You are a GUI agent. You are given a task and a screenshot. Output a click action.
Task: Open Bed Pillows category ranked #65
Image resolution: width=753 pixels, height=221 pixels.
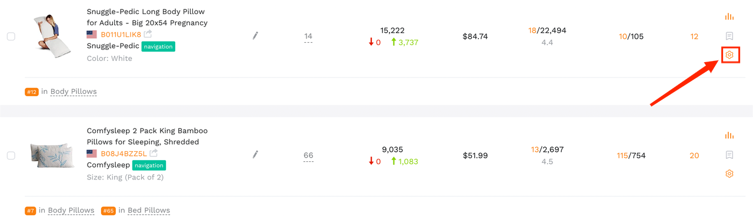(x=149, y=210)
